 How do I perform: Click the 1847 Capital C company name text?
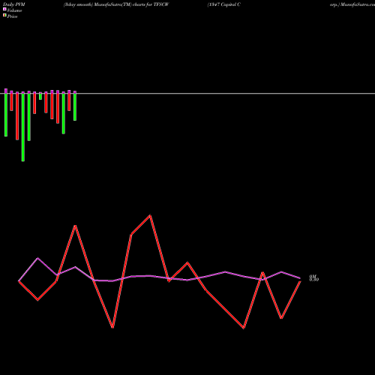224,4
